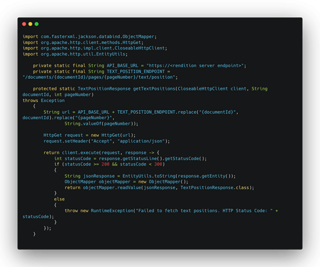The height and width of the screenshot is (267, 320).
Task: Click the green maximize window dot
Action: click(x=37, y=24)
